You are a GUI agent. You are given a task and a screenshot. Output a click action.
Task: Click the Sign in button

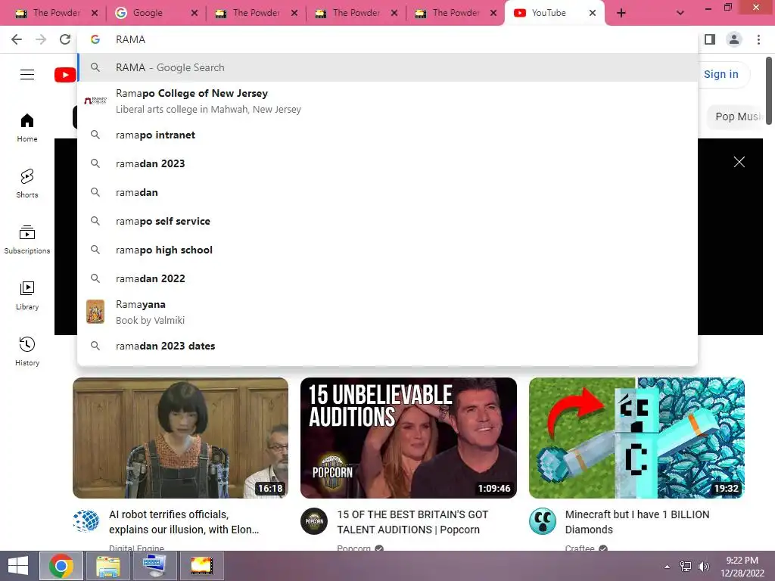pos(721,74)
